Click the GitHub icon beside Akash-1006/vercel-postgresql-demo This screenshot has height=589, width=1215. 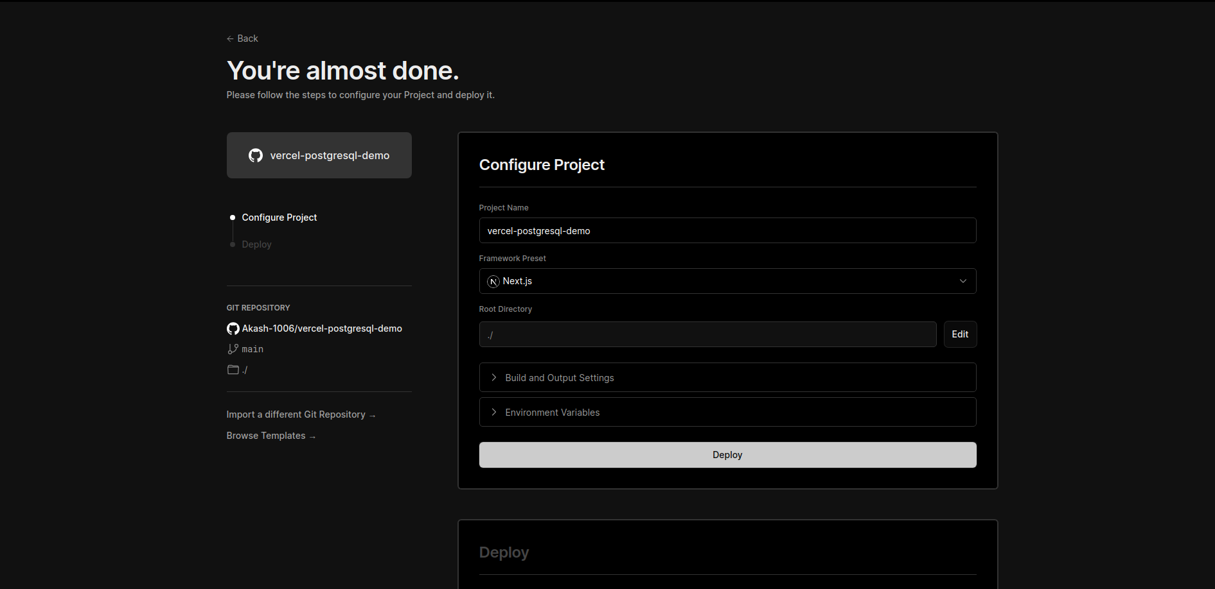click(x=233, y=329)
